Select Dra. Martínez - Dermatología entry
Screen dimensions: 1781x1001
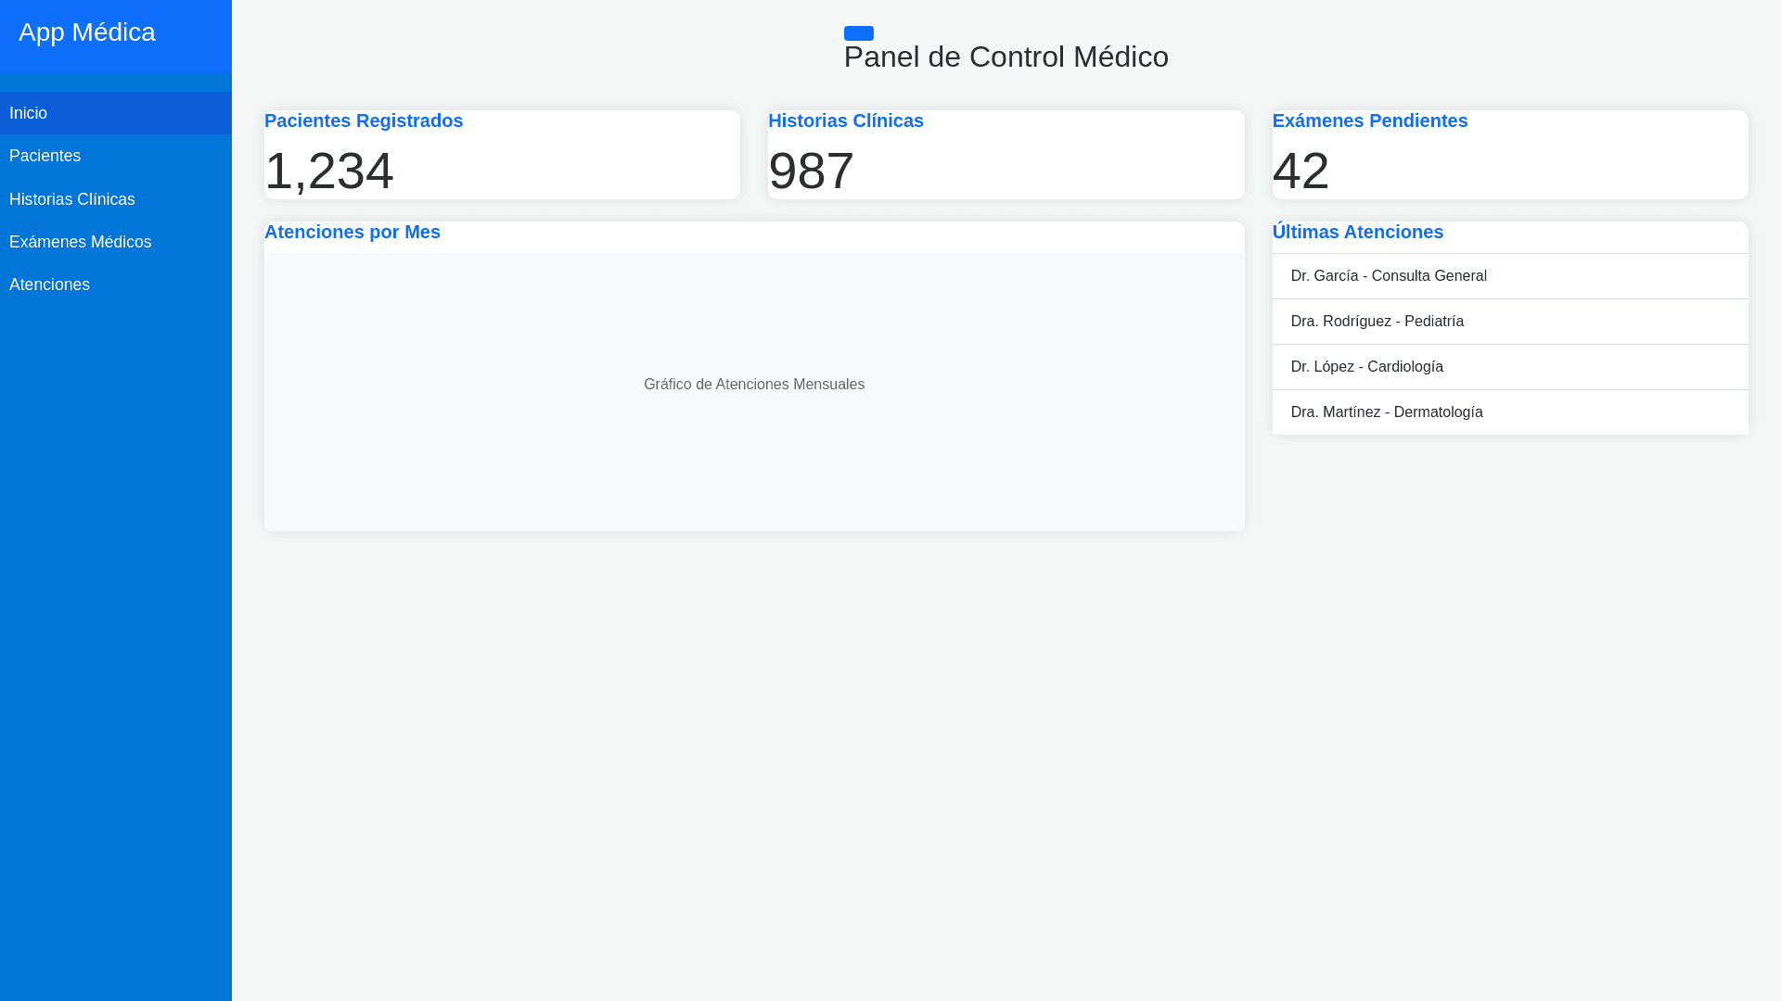1387,412
